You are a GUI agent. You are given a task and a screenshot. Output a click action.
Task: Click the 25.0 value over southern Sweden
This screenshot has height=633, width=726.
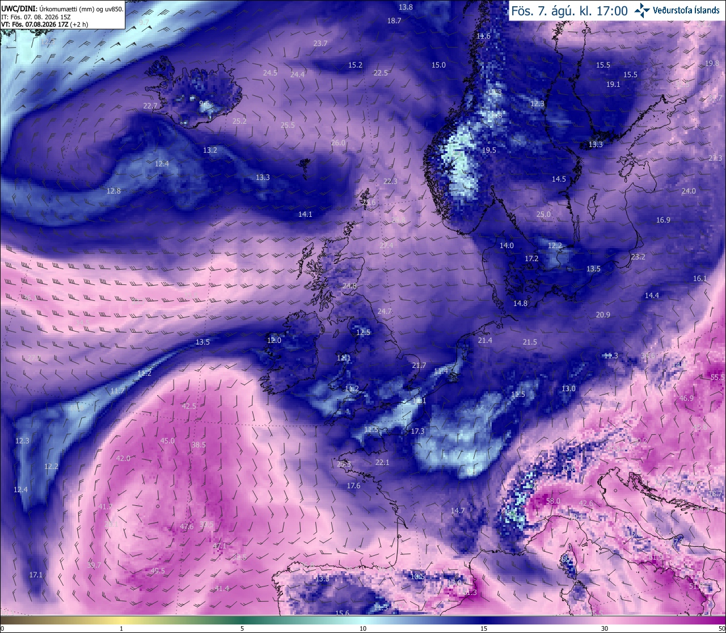pyautogui.click(x=543, y=214)
